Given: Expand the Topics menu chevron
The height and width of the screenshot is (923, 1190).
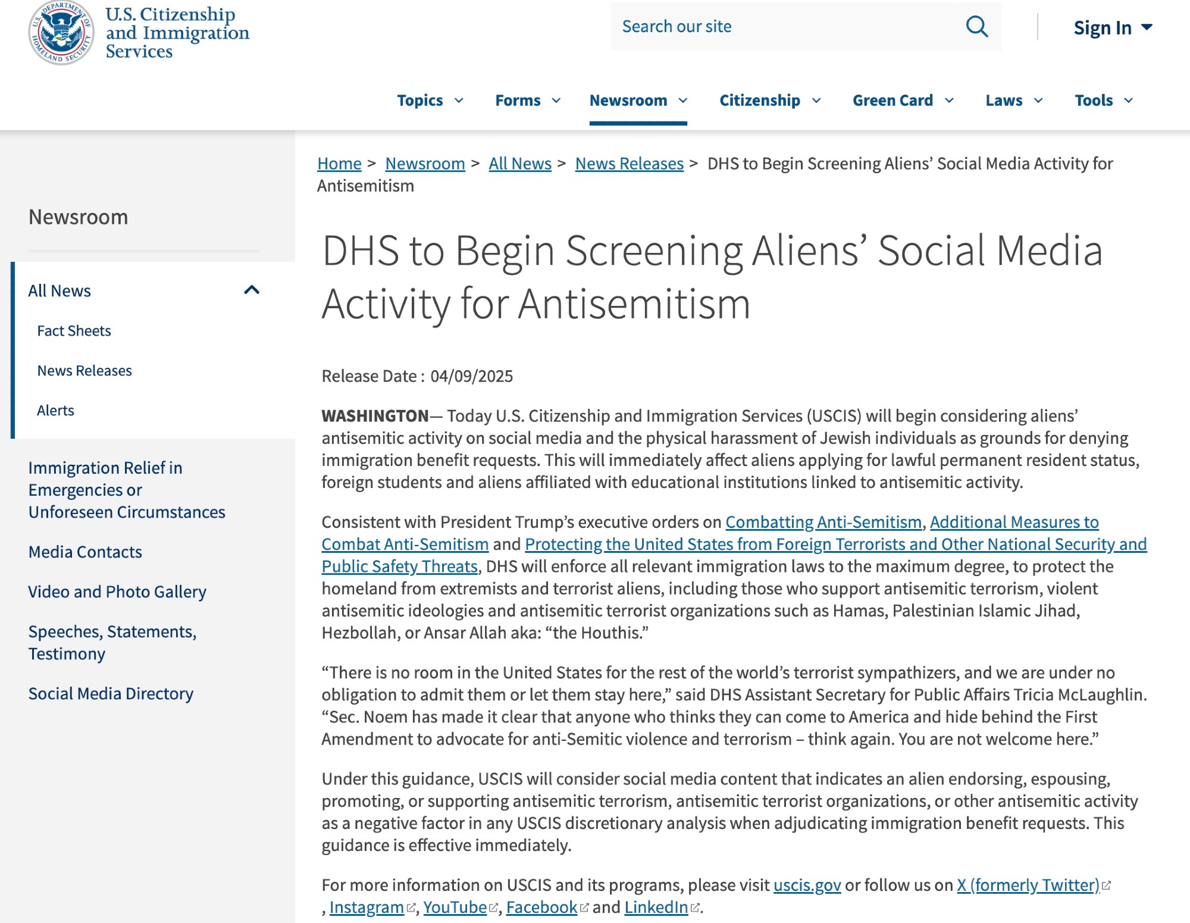Looking at the screenshot, I should point(459,101).
